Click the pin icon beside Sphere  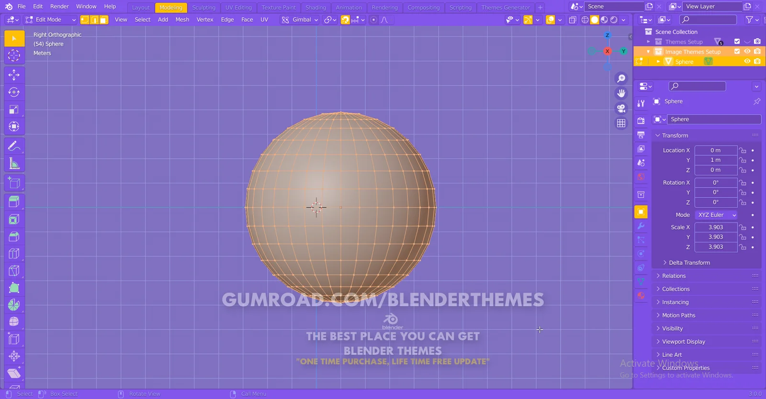pos(756,101)
